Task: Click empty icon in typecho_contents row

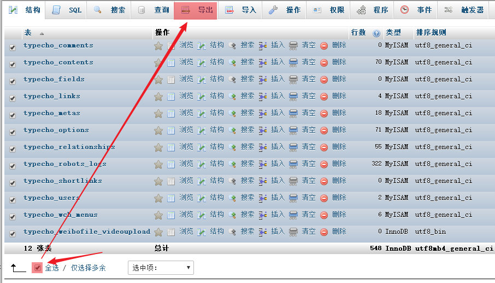Action: tap(293, 63)
